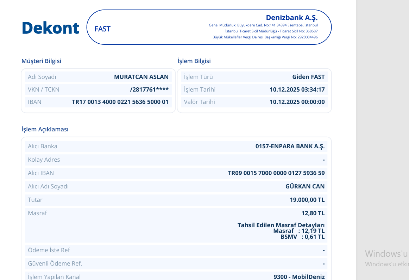Click the "Masraf" row label

[37, 213]
